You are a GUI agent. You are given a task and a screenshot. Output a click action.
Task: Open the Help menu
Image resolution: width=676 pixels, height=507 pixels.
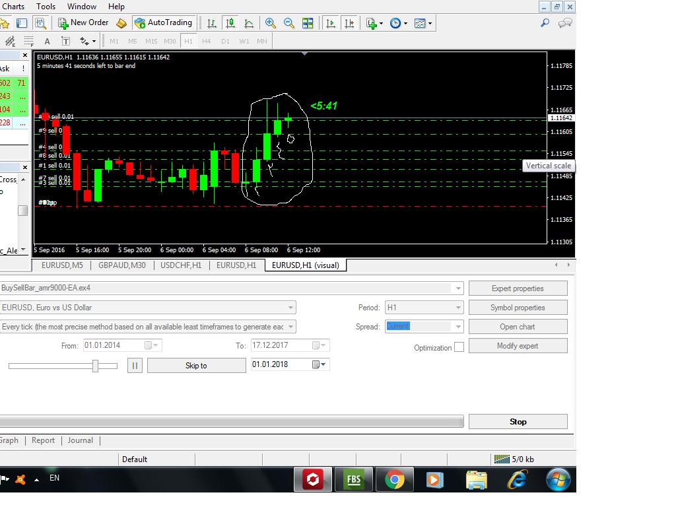tap(116, 7)
